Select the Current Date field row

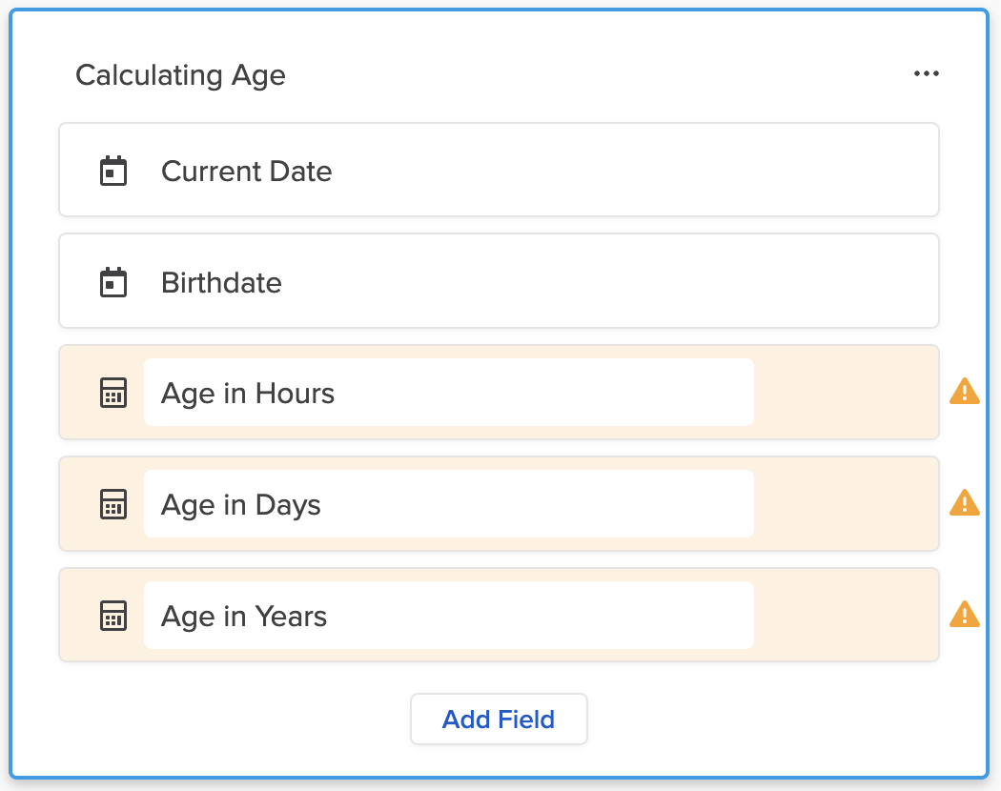point(499,170)
